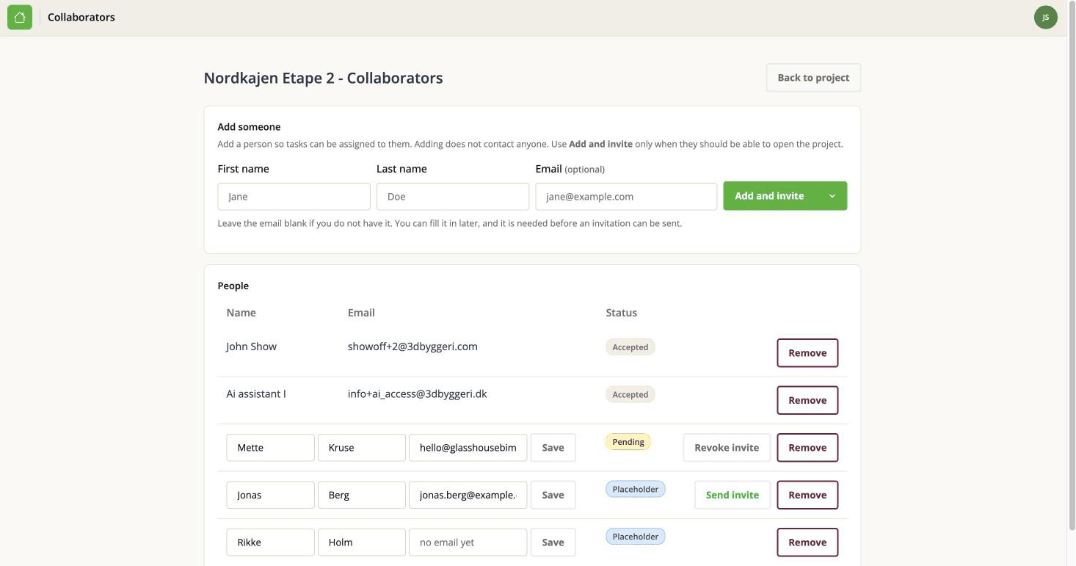Click the name Ai assistant I

click(256, 393)
